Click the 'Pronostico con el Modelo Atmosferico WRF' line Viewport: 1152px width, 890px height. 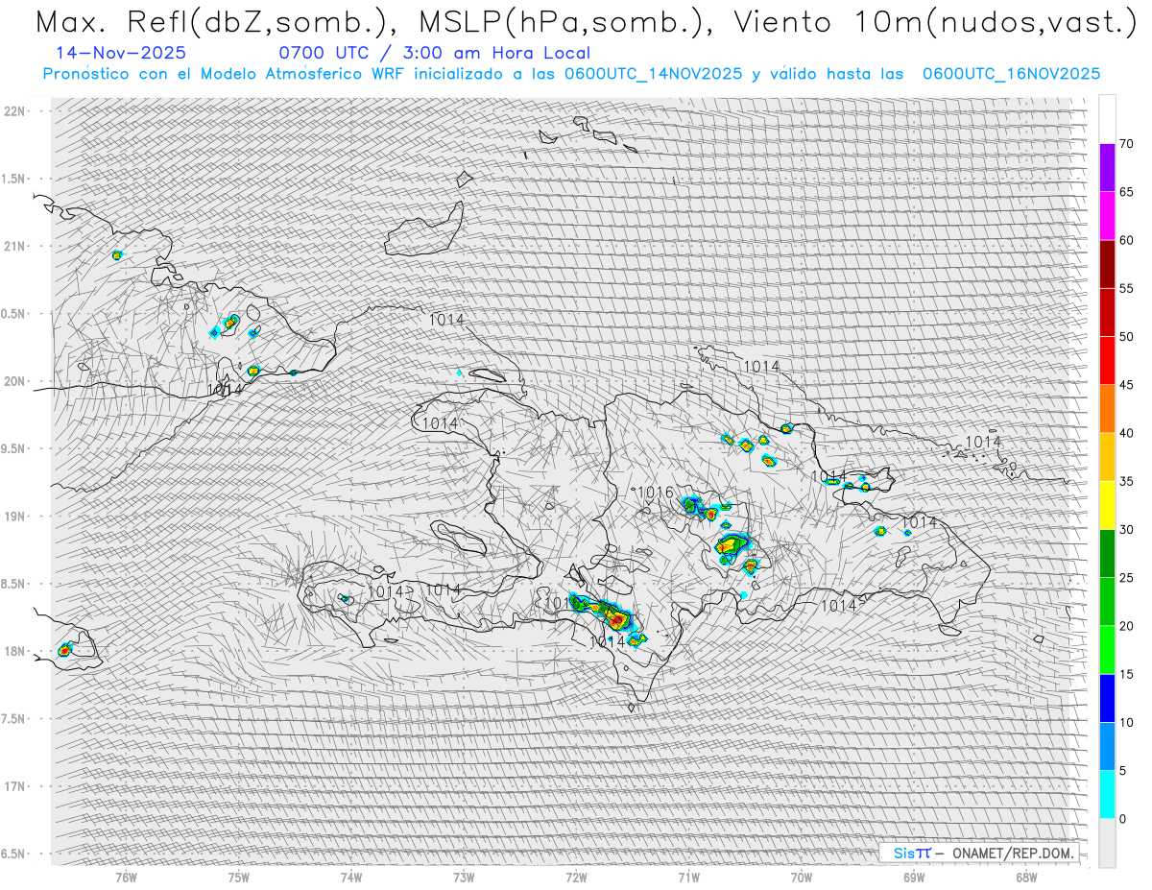pos(571,74)
